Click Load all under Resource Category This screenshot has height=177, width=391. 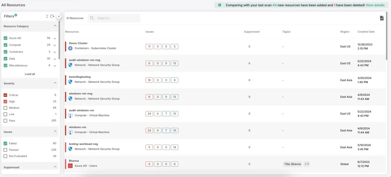pos(30,74)
